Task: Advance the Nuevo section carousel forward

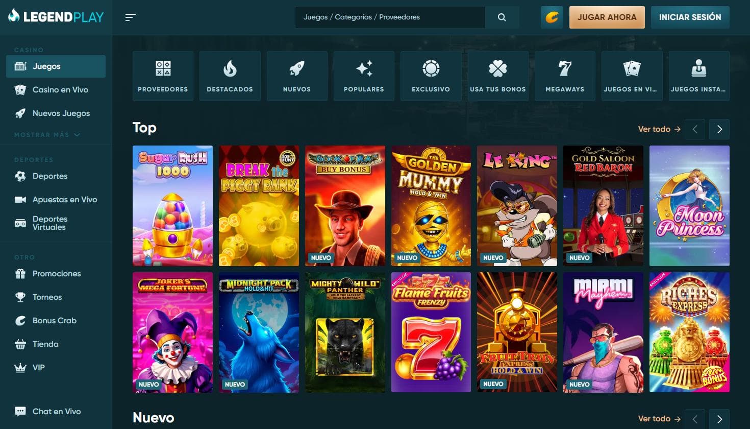Action: point(719,419)
